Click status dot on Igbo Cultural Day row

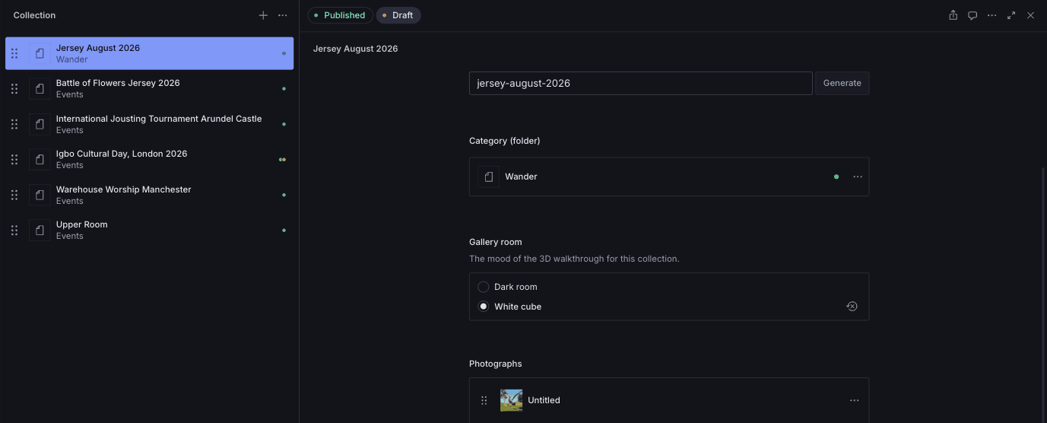coord(282,160)
